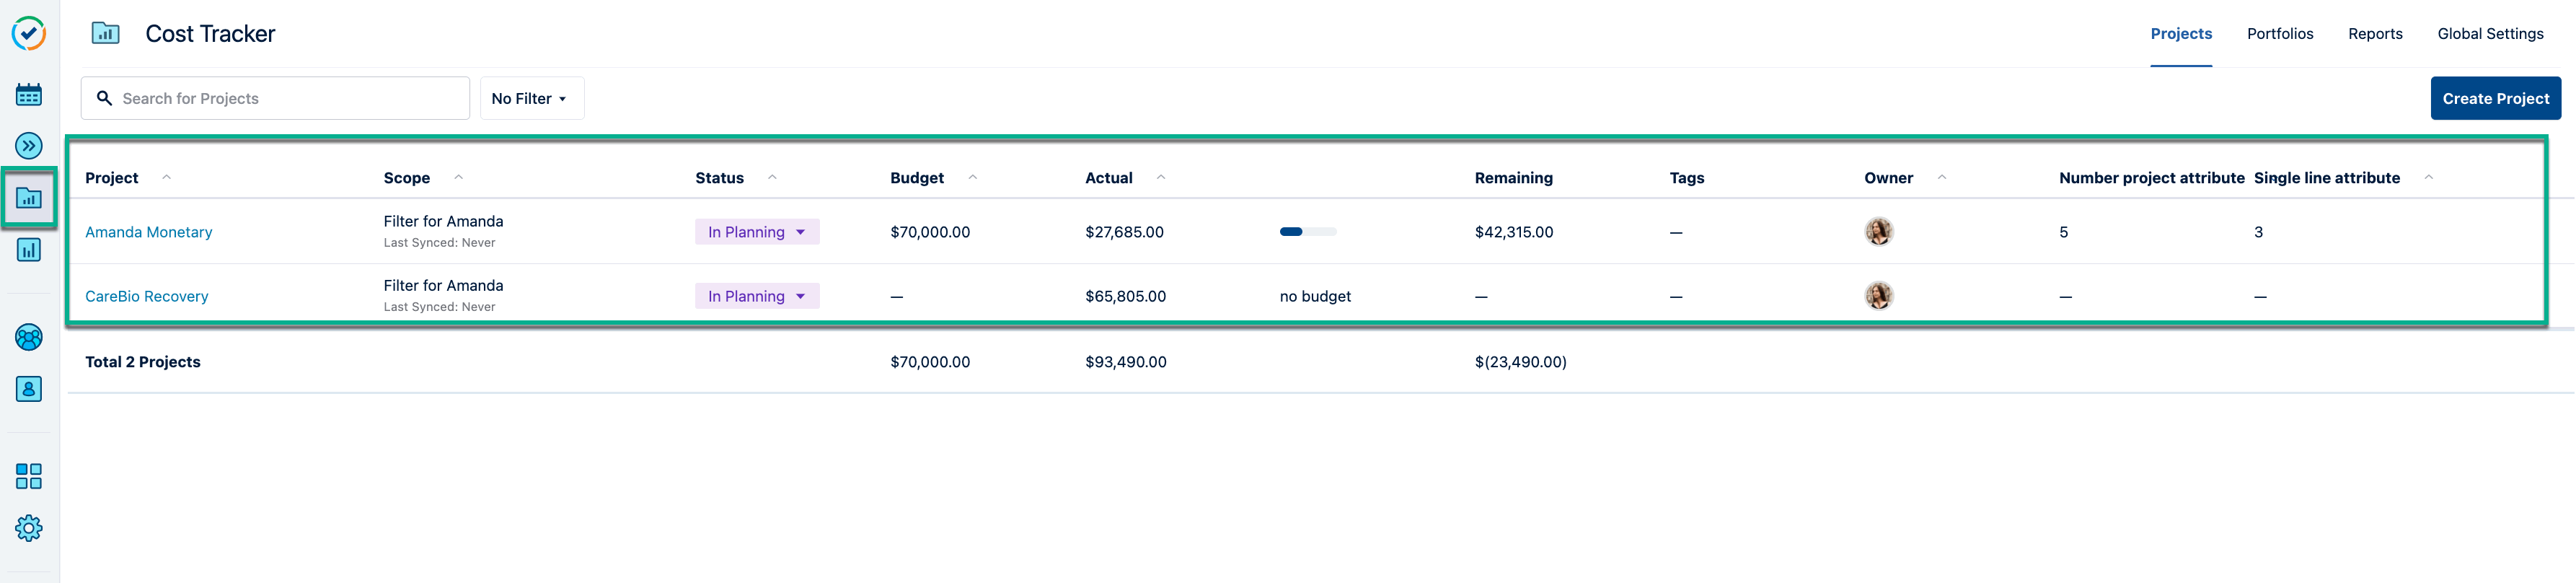Click the apps grid icon near sidebar bottom
Viewport: 2576px width, 583px height.
pos(29,476)
